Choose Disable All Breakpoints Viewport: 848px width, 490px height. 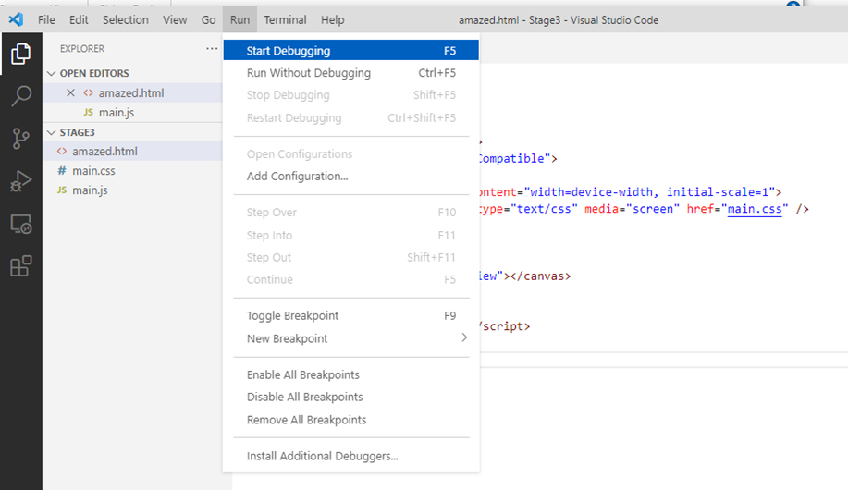pyautogui.click(x=351, y=397)
